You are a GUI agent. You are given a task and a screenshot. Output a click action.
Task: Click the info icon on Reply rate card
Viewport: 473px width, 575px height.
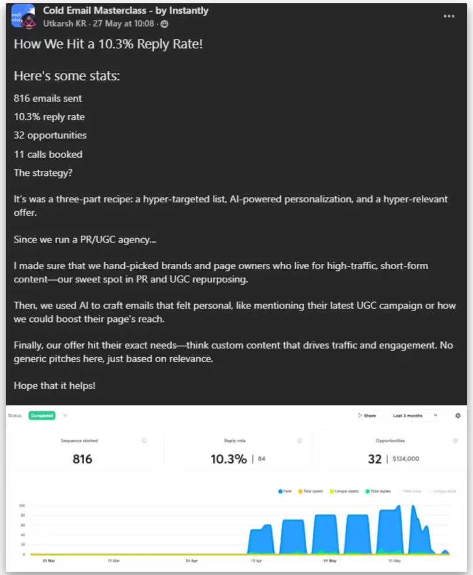click(x=300, y=441)
